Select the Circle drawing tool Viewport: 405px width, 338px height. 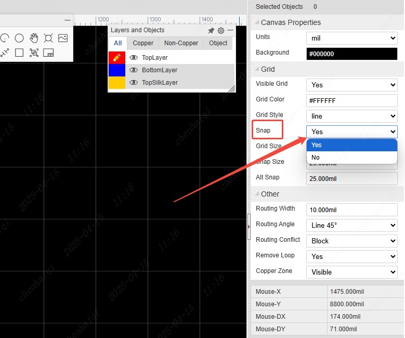tap(19, 38)
